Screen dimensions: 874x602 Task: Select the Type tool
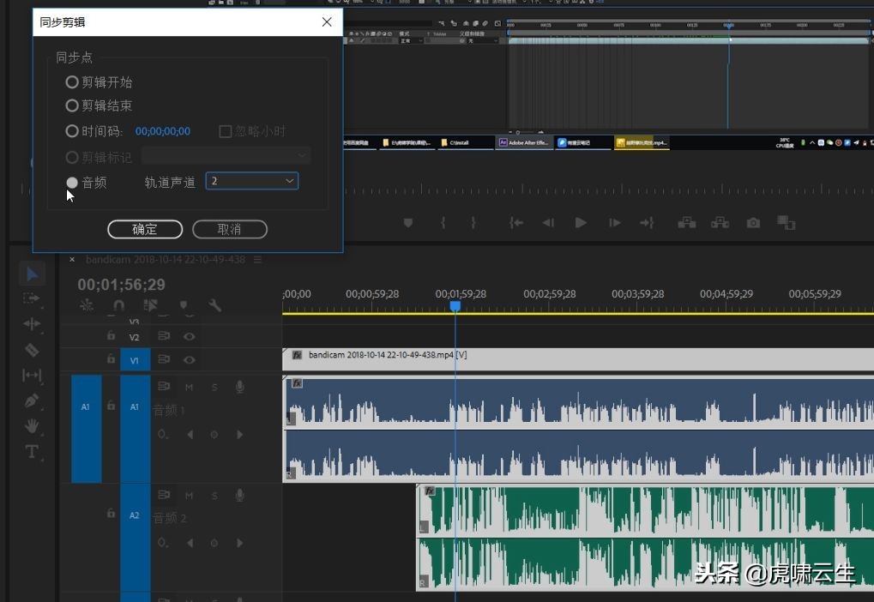32,452
